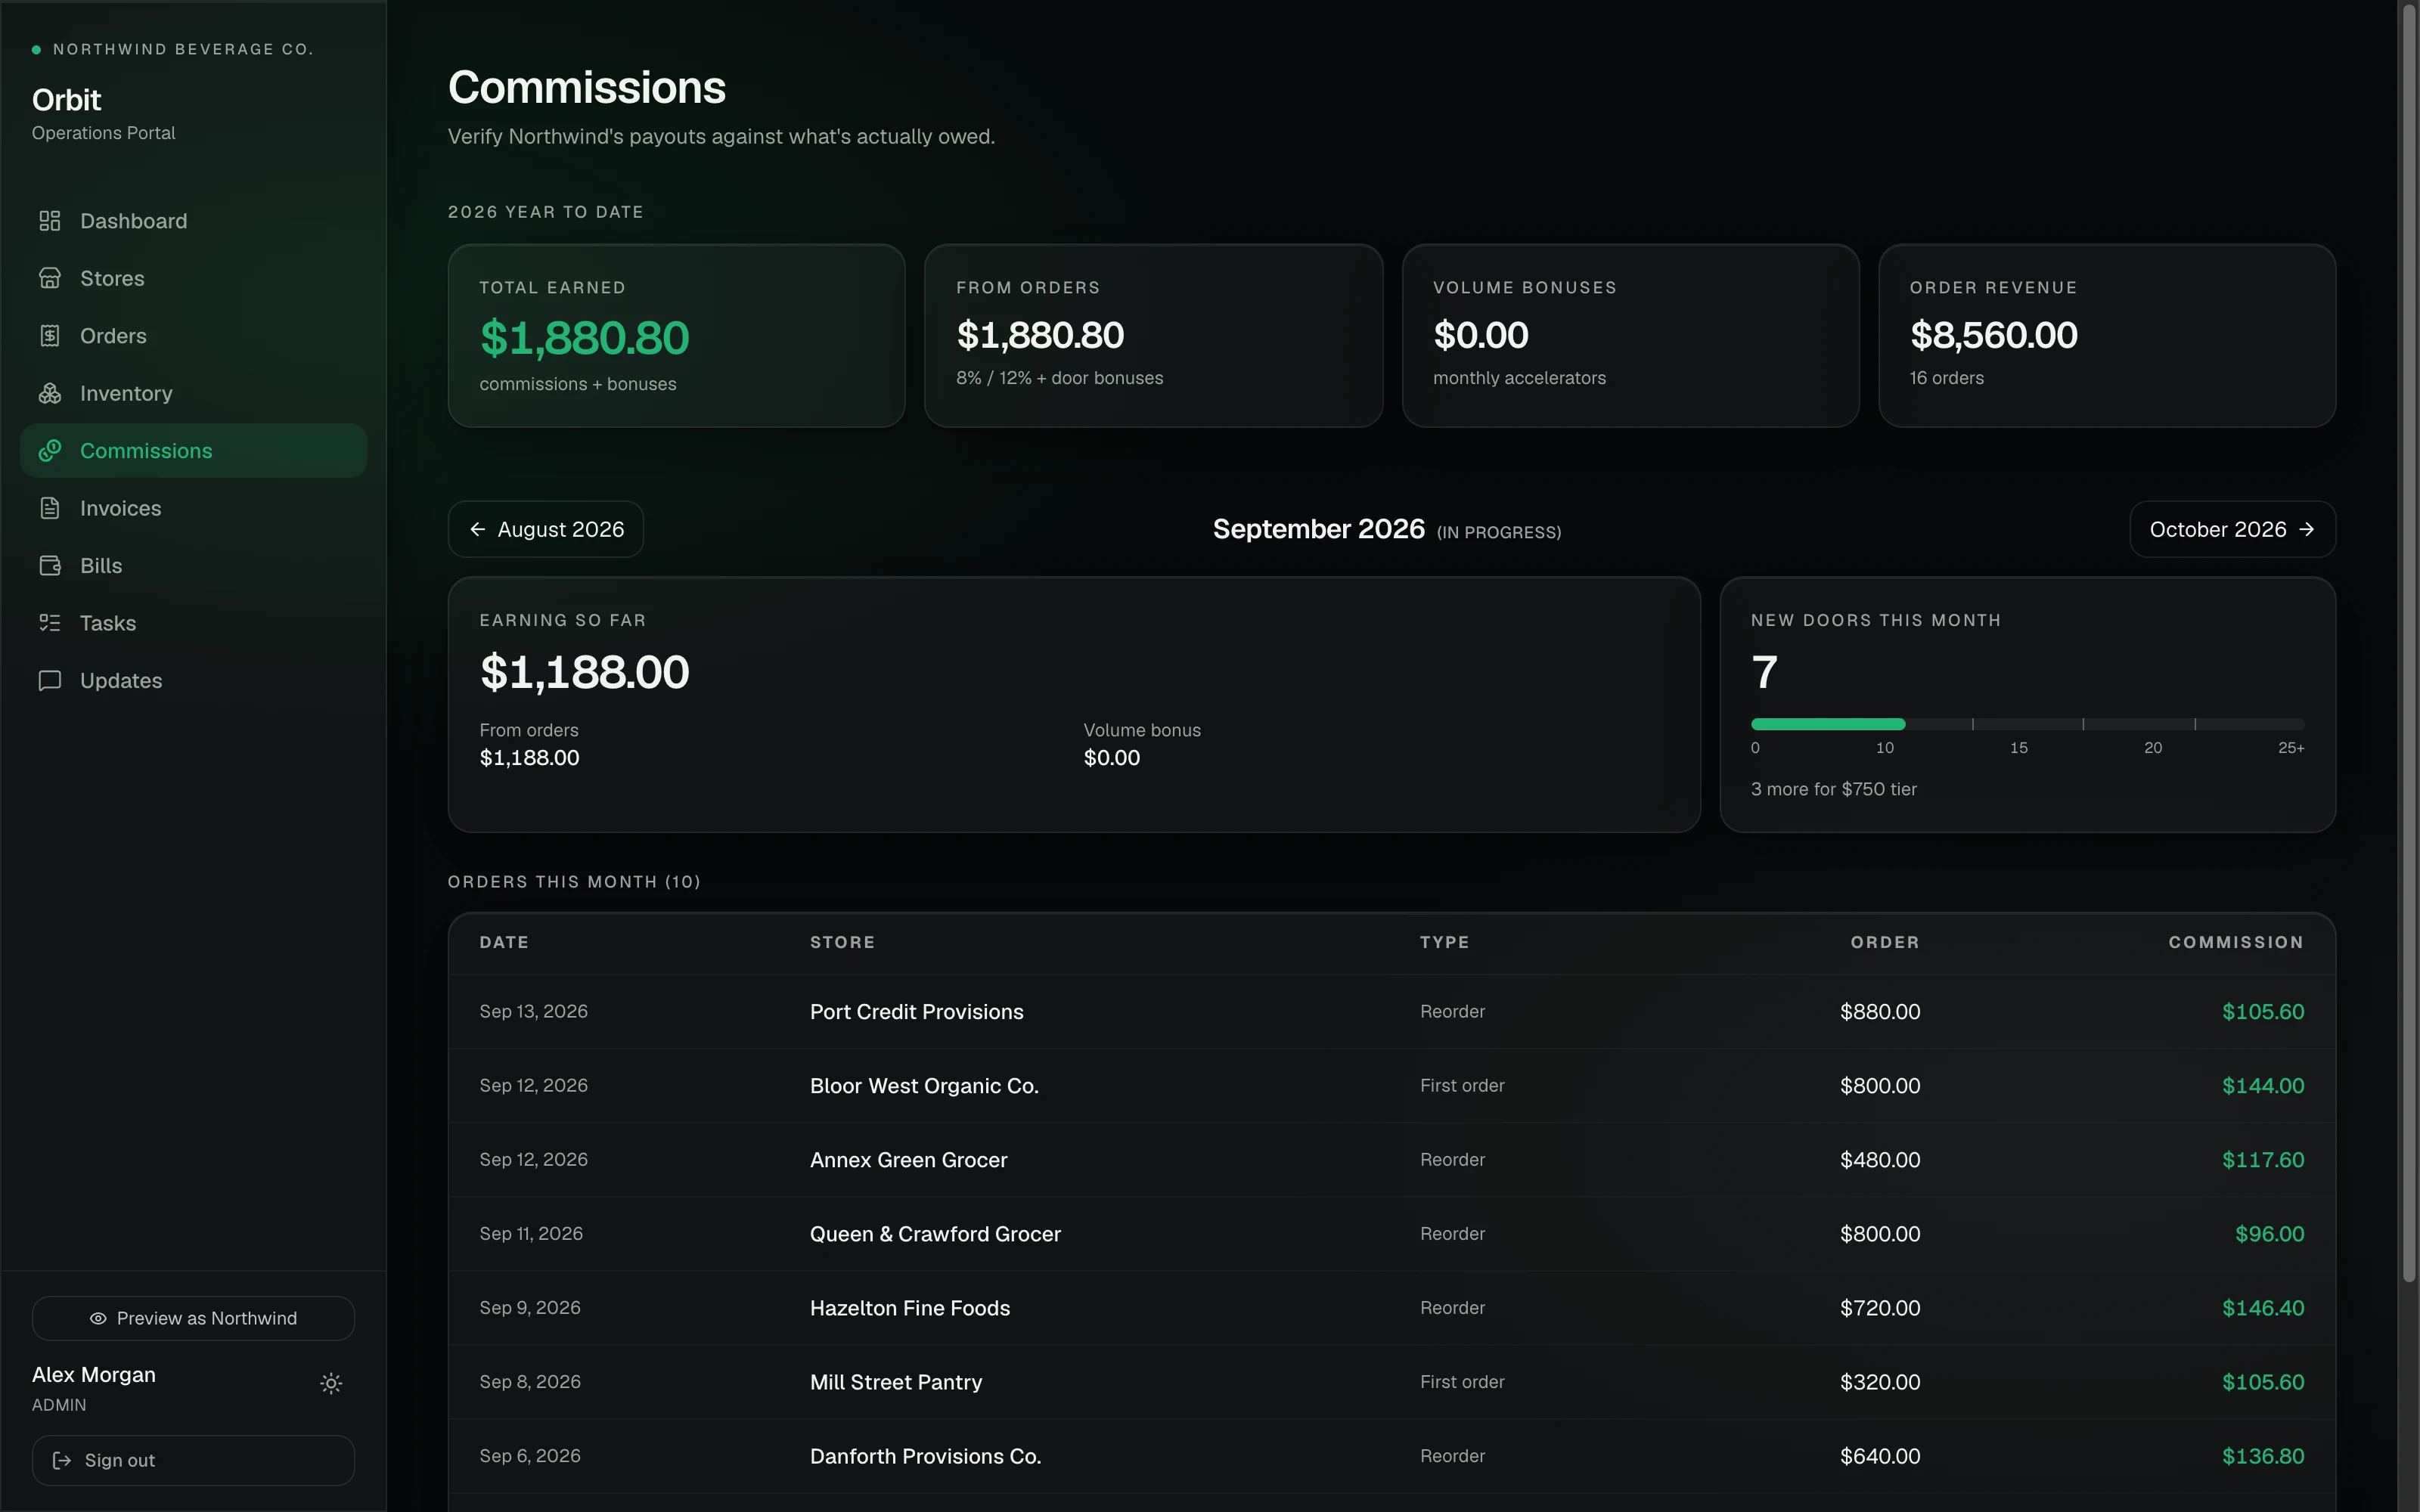Click the Dashboard grid icon
The height and width of the screenshot is (1512, 2420).
[50, 221]
